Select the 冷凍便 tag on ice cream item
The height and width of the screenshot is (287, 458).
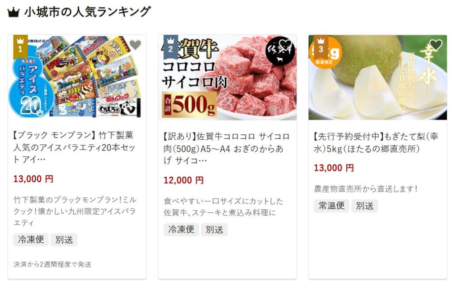31,240
